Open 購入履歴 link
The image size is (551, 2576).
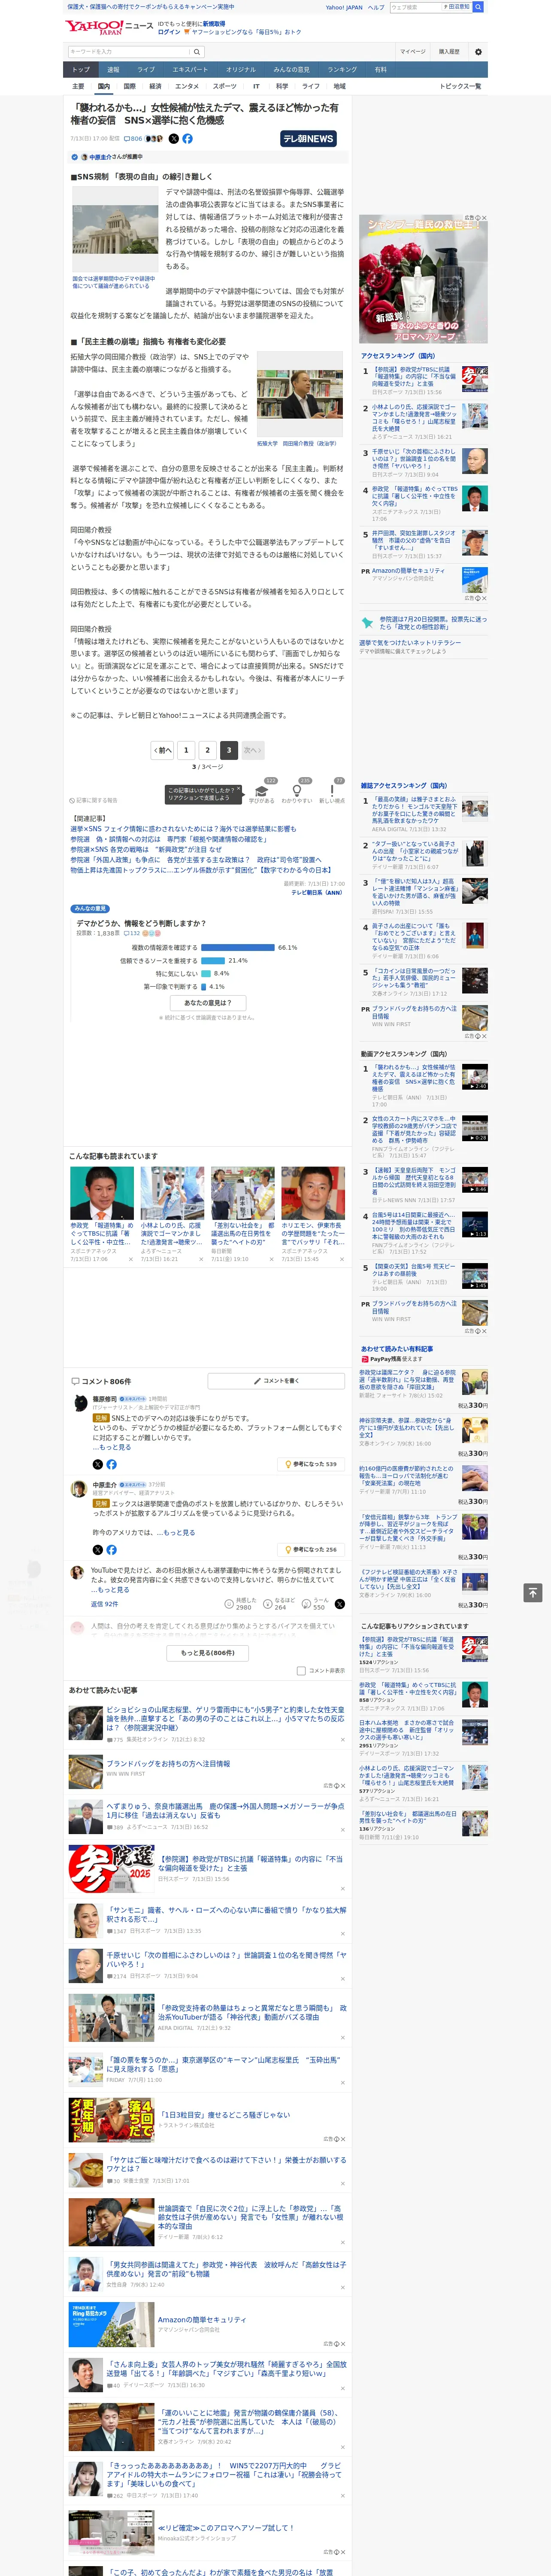(x=449, y=52)
